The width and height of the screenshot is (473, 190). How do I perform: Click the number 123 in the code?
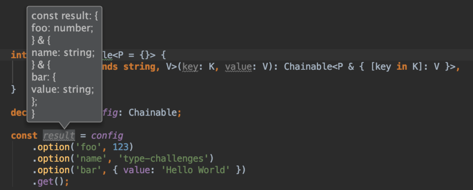[x=125, y=147]
